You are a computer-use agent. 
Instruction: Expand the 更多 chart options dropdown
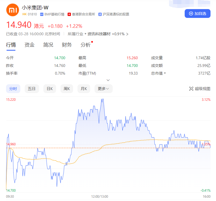click(103, 89)
